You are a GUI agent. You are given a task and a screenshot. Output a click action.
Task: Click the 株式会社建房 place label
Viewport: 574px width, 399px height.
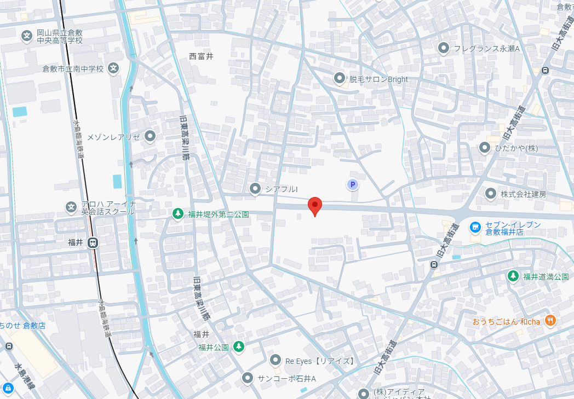click(x=524, y=194)
